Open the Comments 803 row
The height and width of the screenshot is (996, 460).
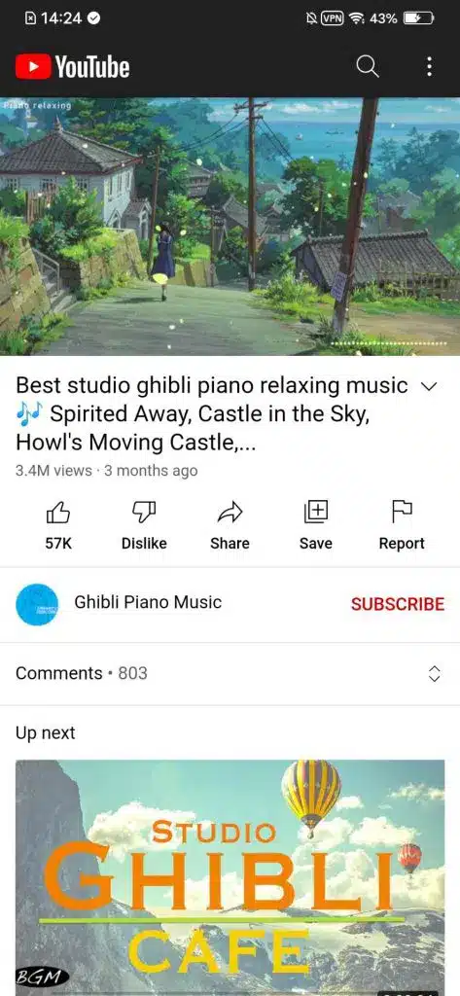click(230, 673)
